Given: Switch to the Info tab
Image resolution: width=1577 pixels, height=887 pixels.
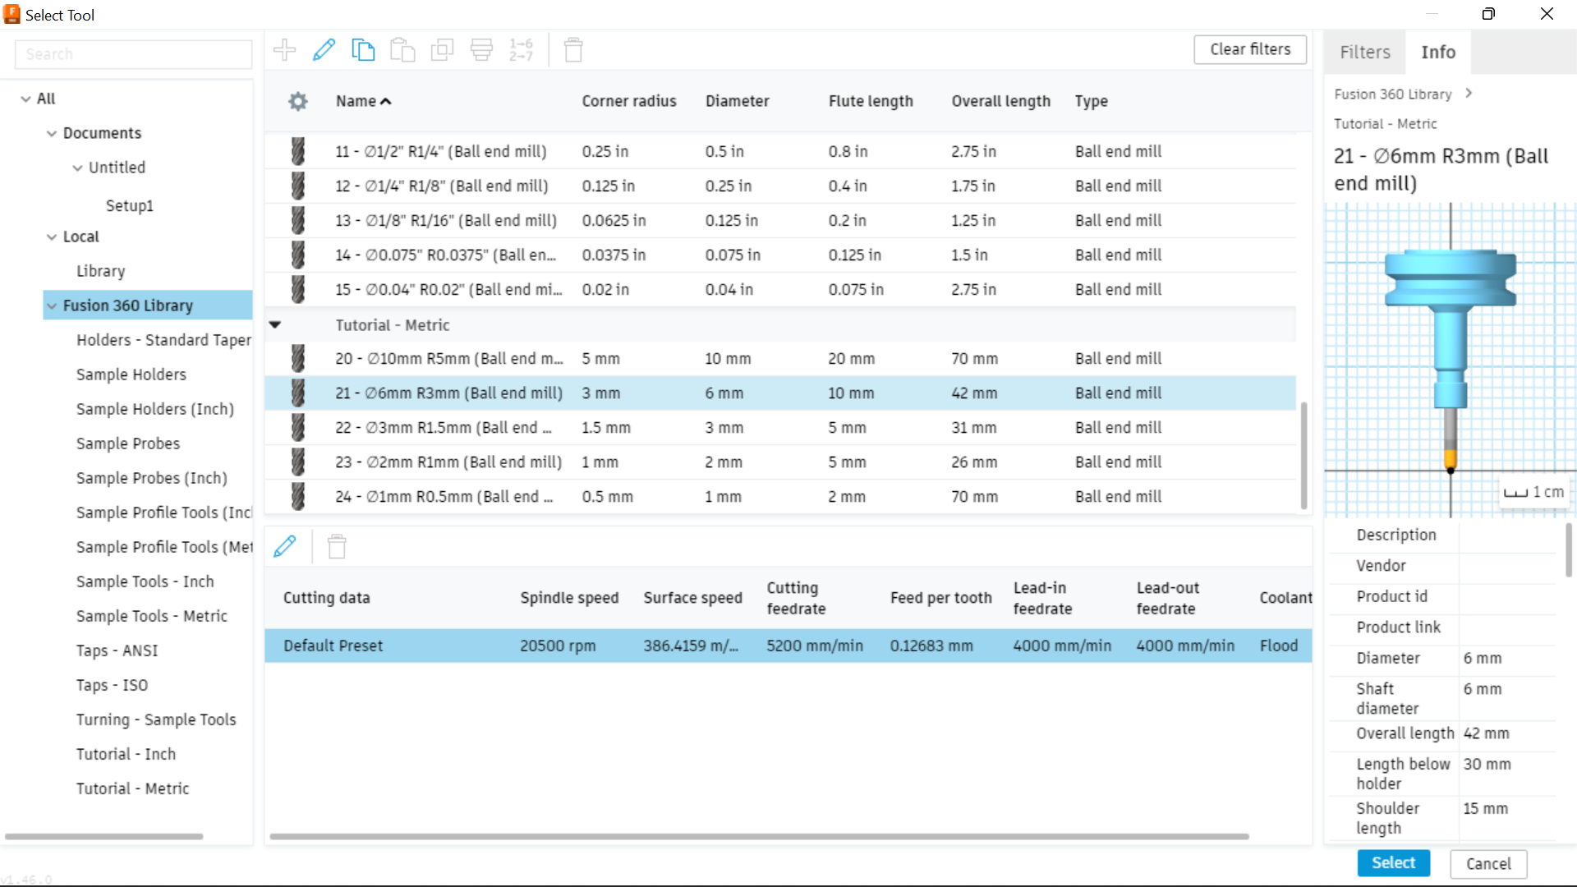Looking at the screenshot, I should click(1437, 52).
